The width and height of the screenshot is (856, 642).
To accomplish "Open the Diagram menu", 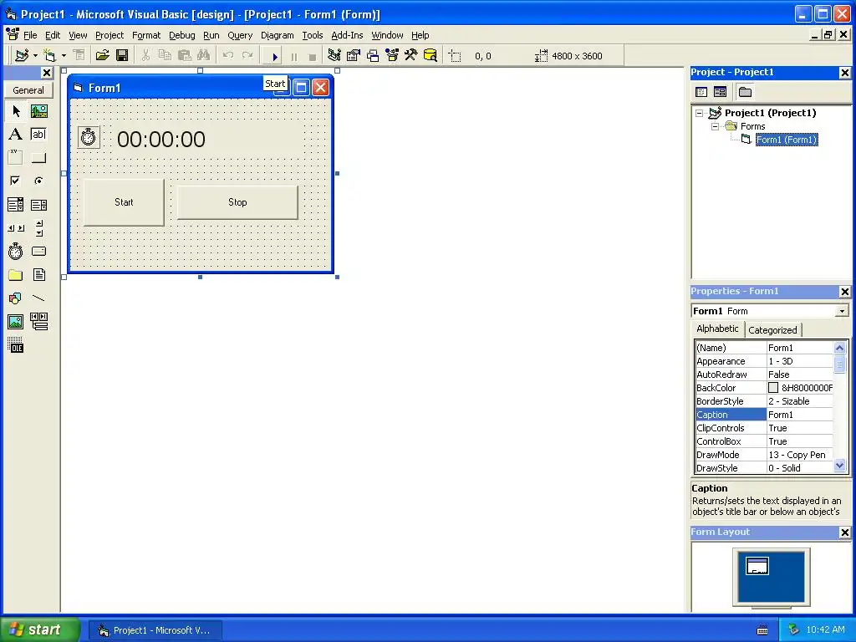I will [x=277, y=35].
